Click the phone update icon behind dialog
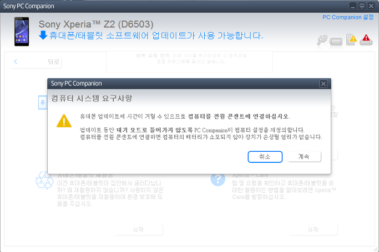 (43, 102)
